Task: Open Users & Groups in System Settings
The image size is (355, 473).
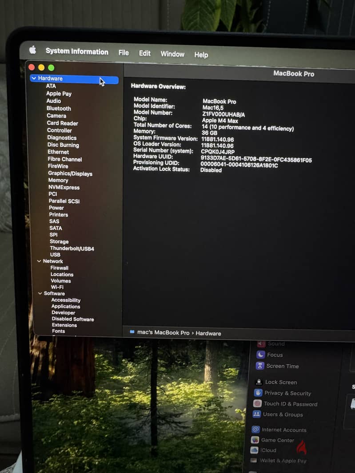Action: tap(278, 414)
